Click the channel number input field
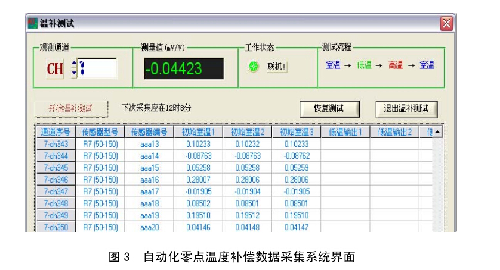 [x=97, y=68]
